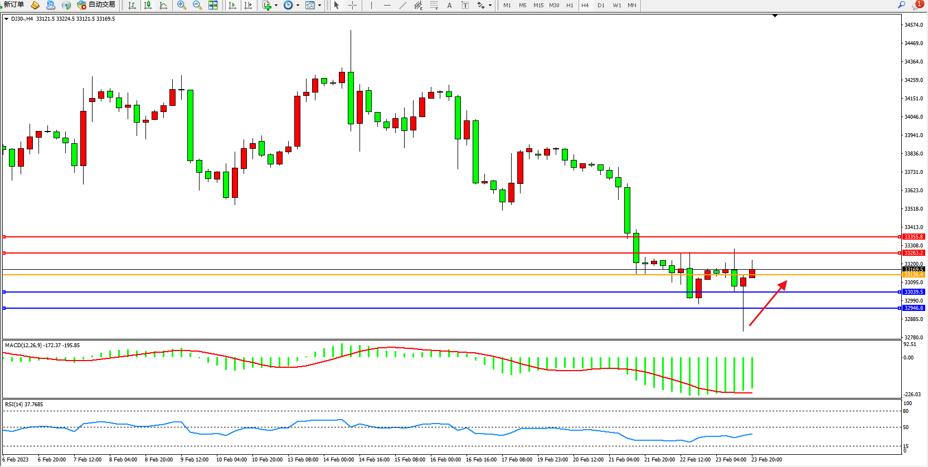Select the trendline drawing tool
This screenshot has width=928, height=467.
403,6
